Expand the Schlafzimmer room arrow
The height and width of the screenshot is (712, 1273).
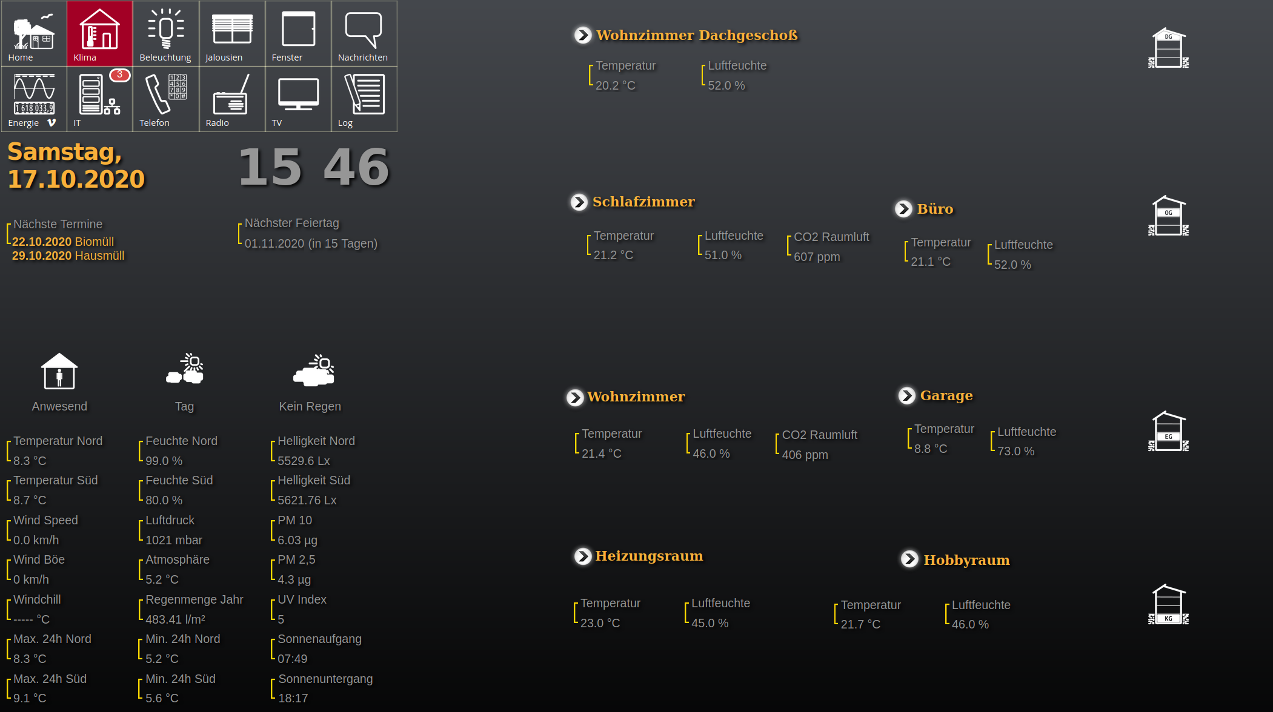click(579, 202)
